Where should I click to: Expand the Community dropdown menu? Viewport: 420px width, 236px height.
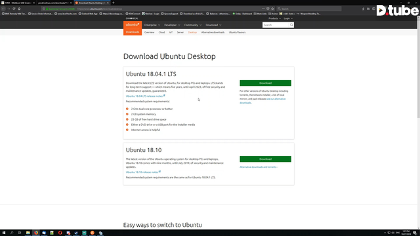(x=192, y=25)
